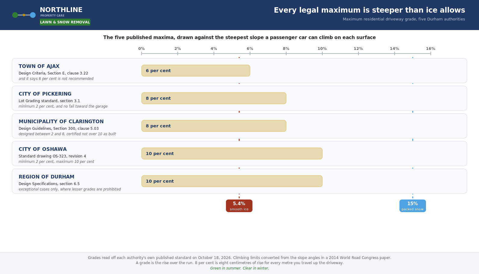Click the 0% axis tick label
This screenshot has height=274, width=479.
coord(142,49)
